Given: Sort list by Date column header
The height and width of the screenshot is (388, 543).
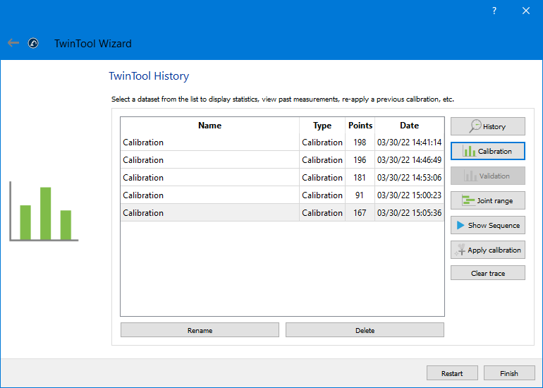Looking at the screenshot, I should 409,126.
